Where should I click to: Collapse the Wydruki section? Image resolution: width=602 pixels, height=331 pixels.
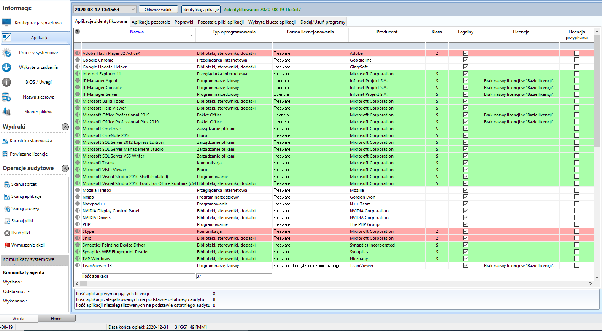coord(65,127)
